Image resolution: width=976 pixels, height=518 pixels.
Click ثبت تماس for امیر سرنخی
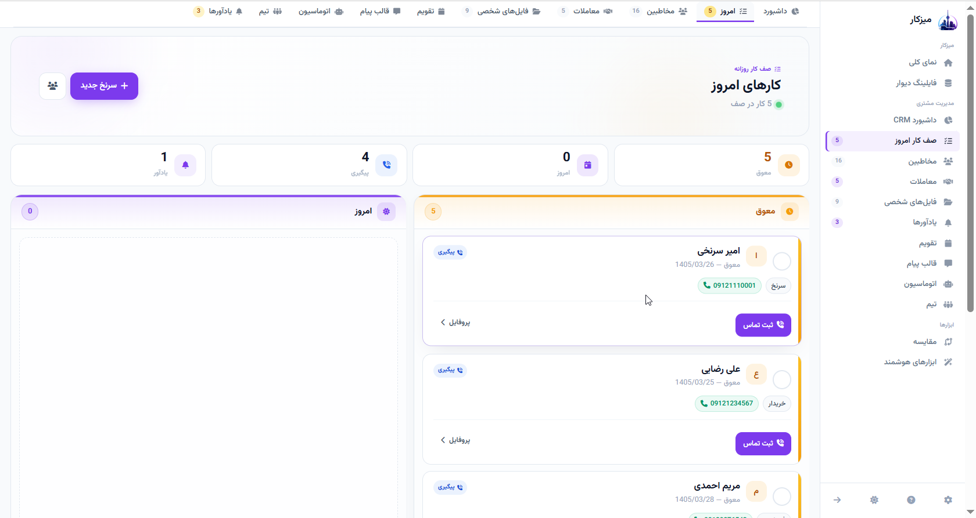tap(763, 325)
